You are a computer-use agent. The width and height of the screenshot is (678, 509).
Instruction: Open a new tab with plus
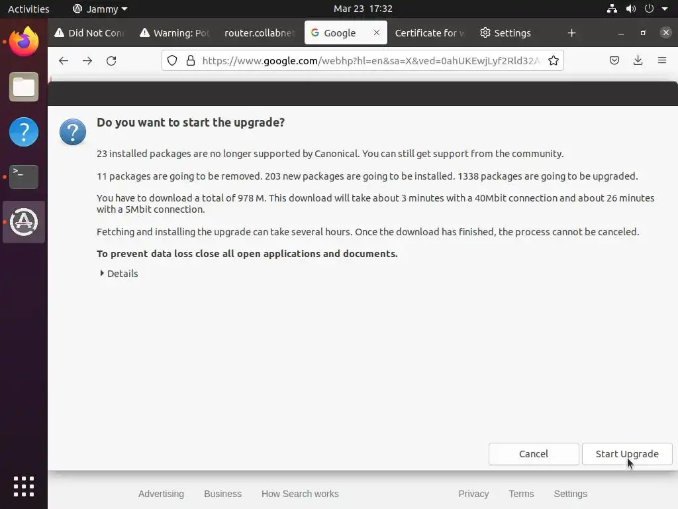571,33
